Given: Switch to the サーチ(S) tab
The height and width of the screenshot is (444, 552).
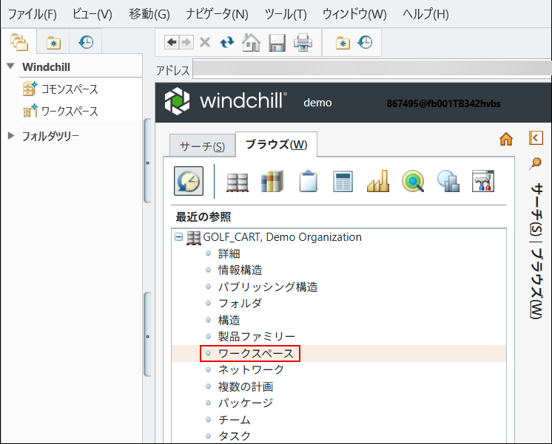Looking at the screenshot, I should (203, 146).
